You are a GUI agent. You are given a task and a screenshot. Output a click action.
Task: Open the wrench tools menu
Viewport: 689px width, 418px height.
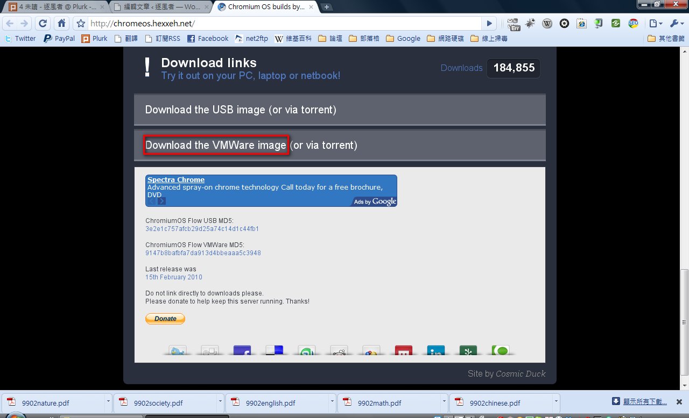pos(676,24)
